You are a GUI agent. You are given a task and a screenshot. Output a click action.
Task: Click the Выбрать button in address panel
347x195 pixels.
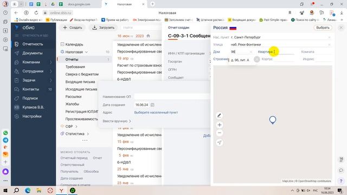tap(323, 28)
